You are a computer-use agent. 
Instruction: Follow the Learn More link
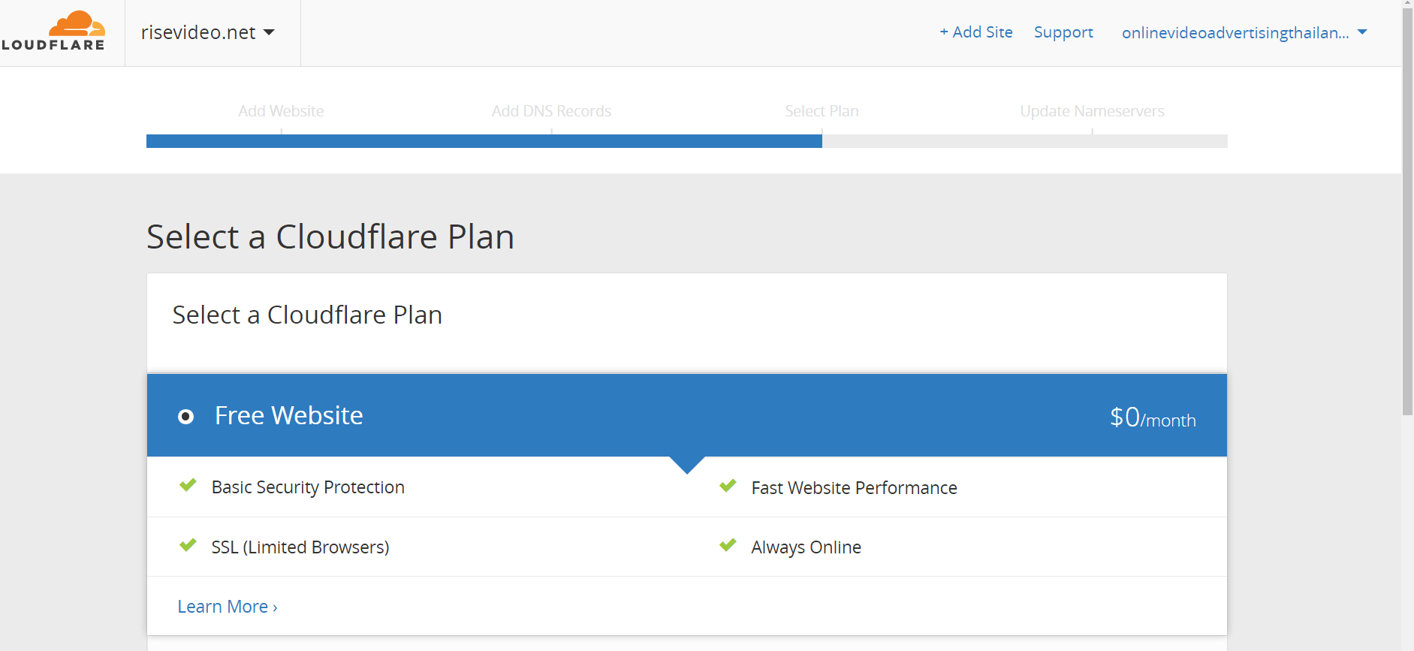(228, 607)
